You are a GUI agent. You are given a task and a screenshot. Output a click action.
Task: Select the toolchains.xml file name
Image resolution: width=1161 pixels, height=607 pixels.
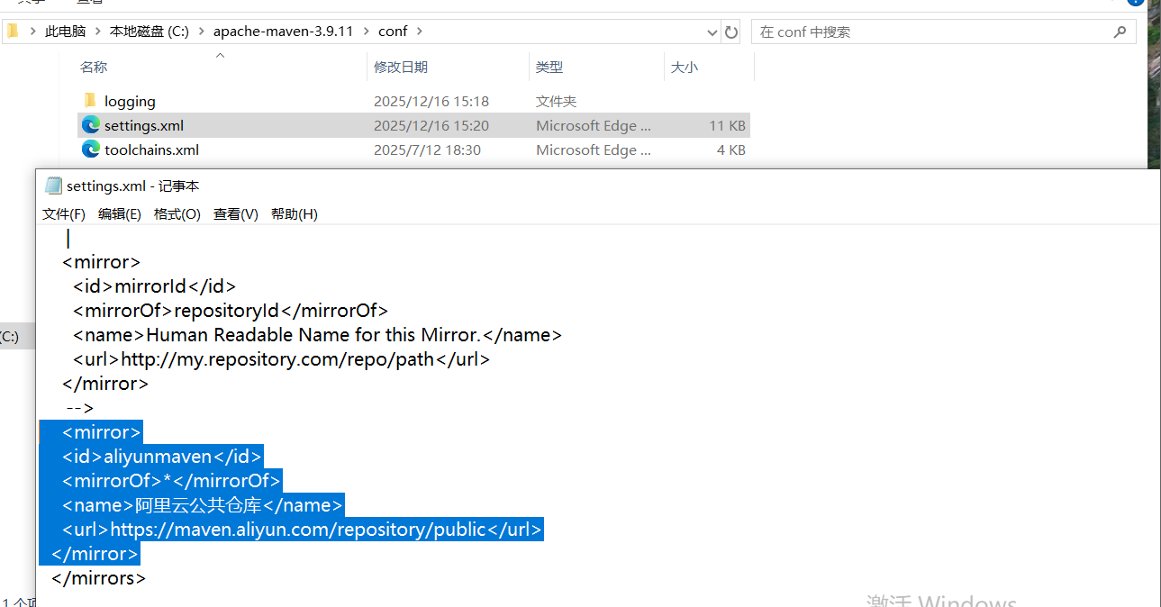151,150
